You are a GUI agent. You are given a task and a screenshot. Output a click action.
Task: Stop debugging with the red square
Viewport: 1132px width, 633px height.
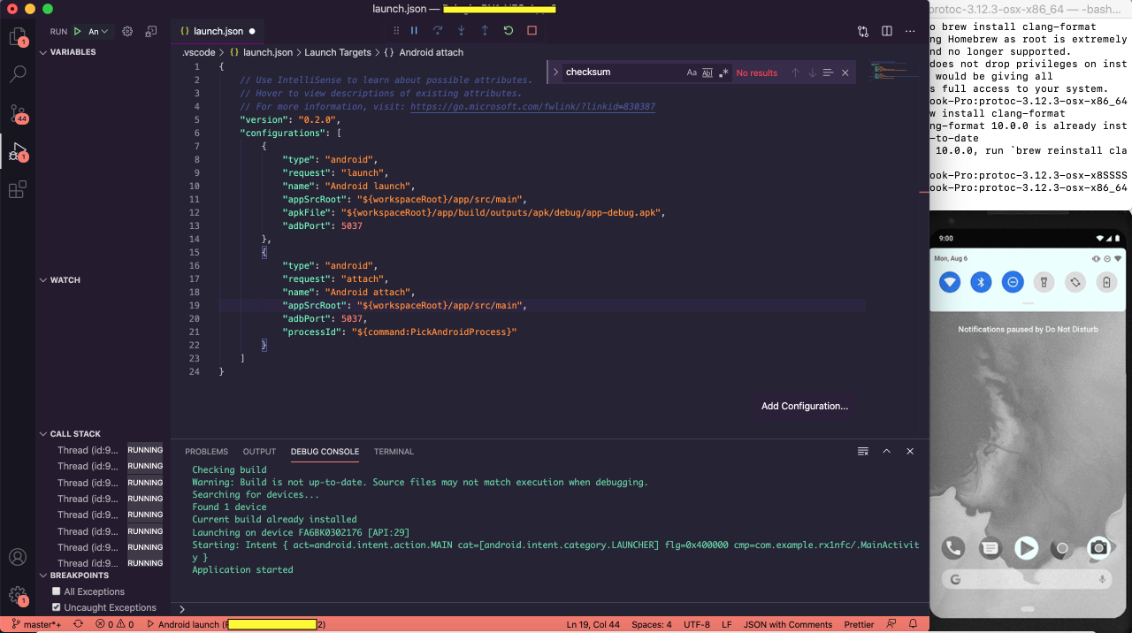coord(532,31)
